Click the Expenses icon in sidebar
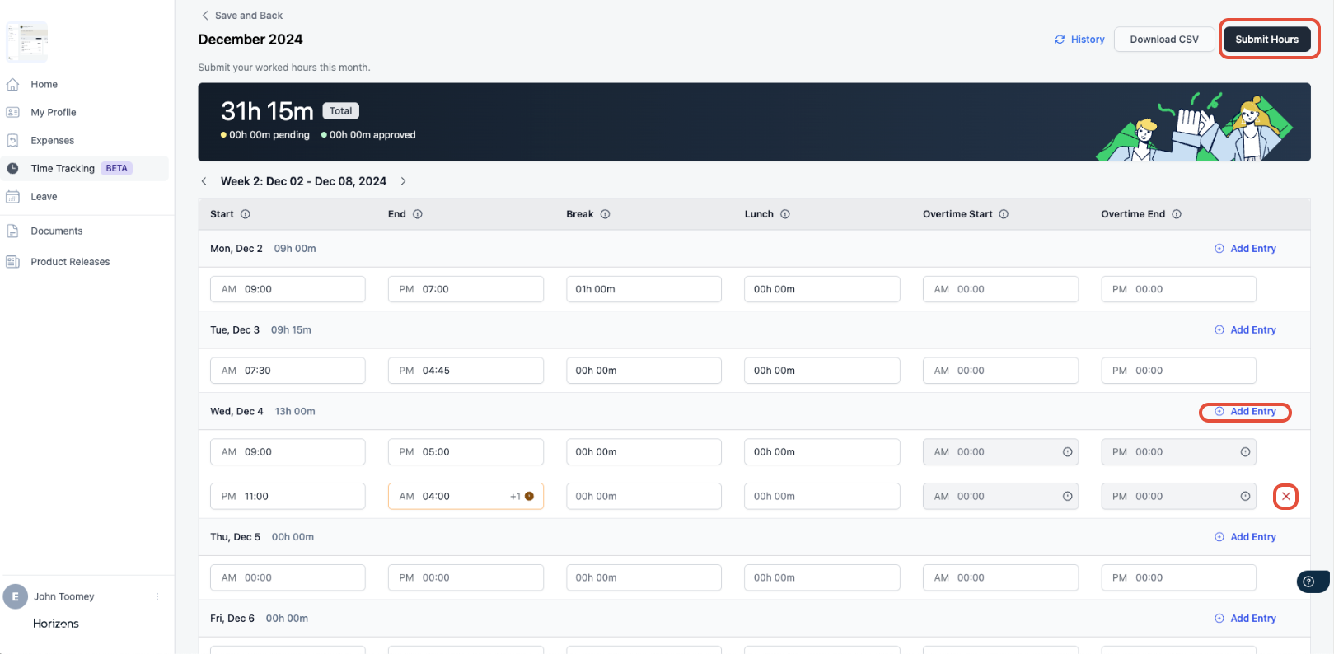This screenshot has width=1334, height=654. [12, 140]
